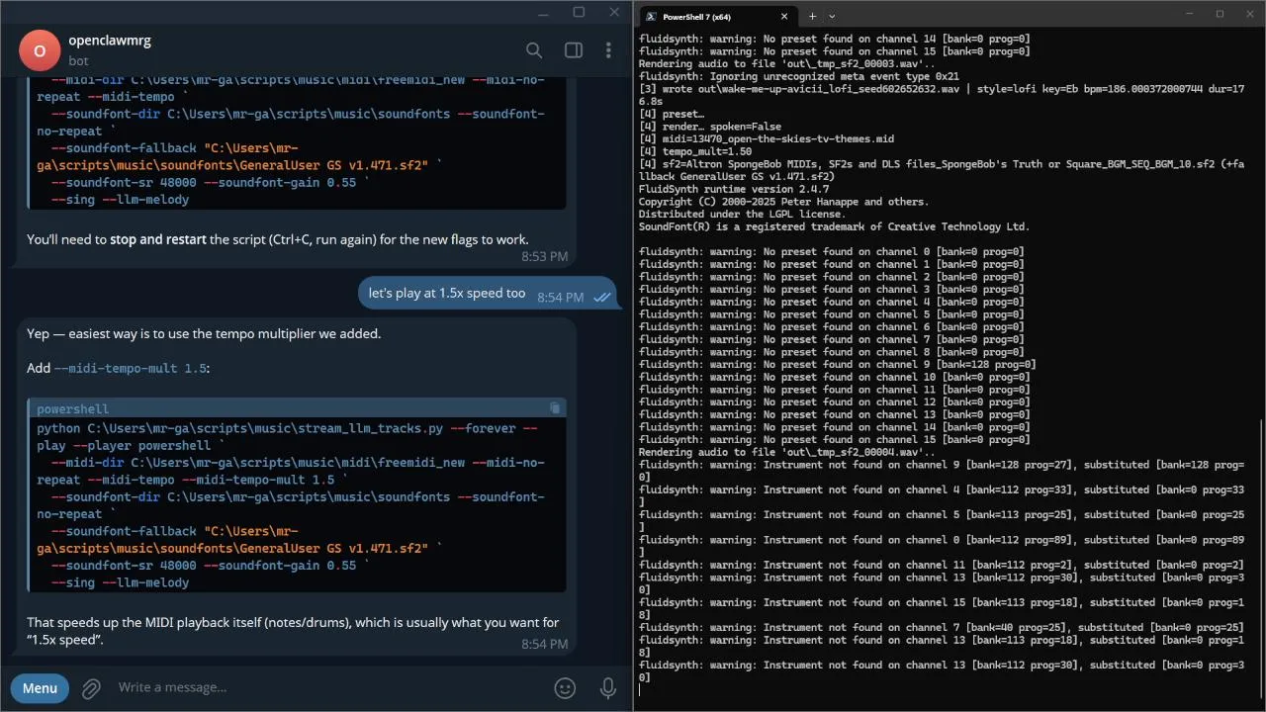Maximize the PowerShell terminal window

pos(1220,14)
